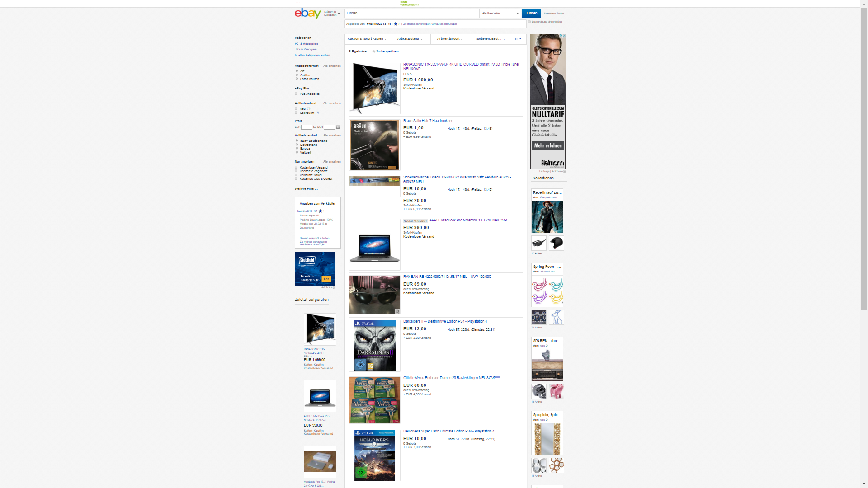
Task: Check Kostenloser Versand filter checkbox
Action: (x=296, y=167)
